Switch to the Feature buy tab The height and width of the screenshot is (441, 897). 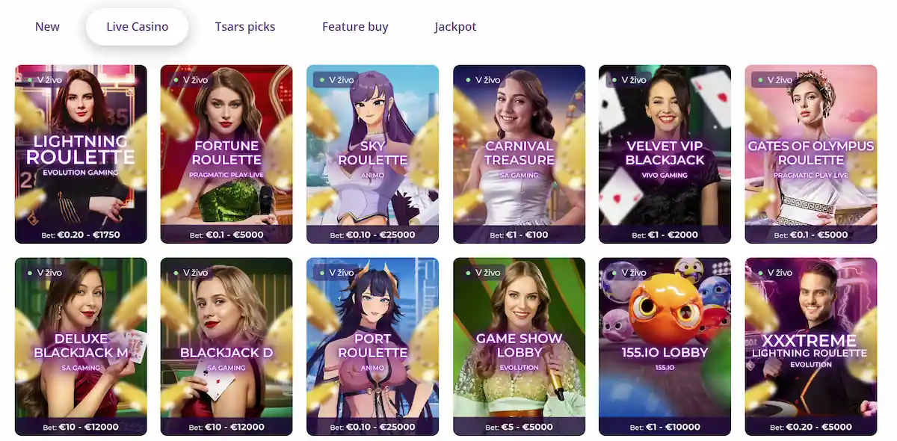pos(355,27)
